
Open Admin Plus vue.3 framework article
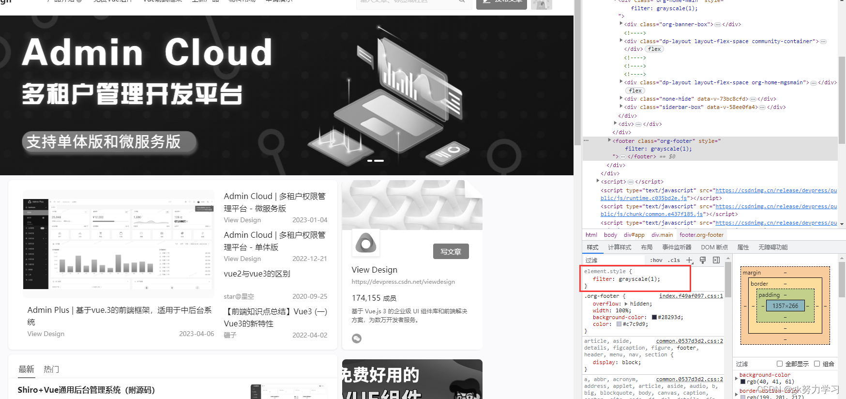click(120, 316)
